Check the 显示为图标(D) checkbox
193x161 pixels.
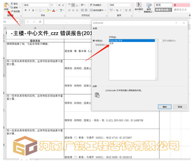(161, 41)
